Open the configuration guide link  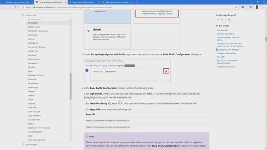tap(100, 66)
